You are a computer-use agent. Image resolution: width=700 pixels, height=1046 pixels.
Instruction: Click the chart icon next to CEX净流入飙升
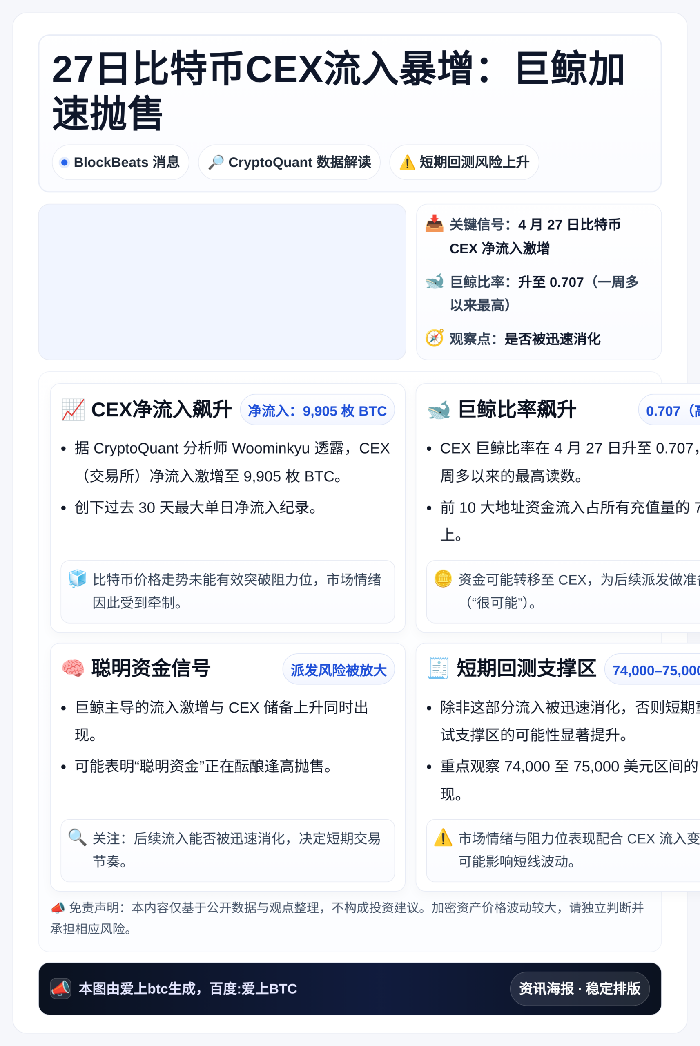pyautogui.click(x=73, y=409)
